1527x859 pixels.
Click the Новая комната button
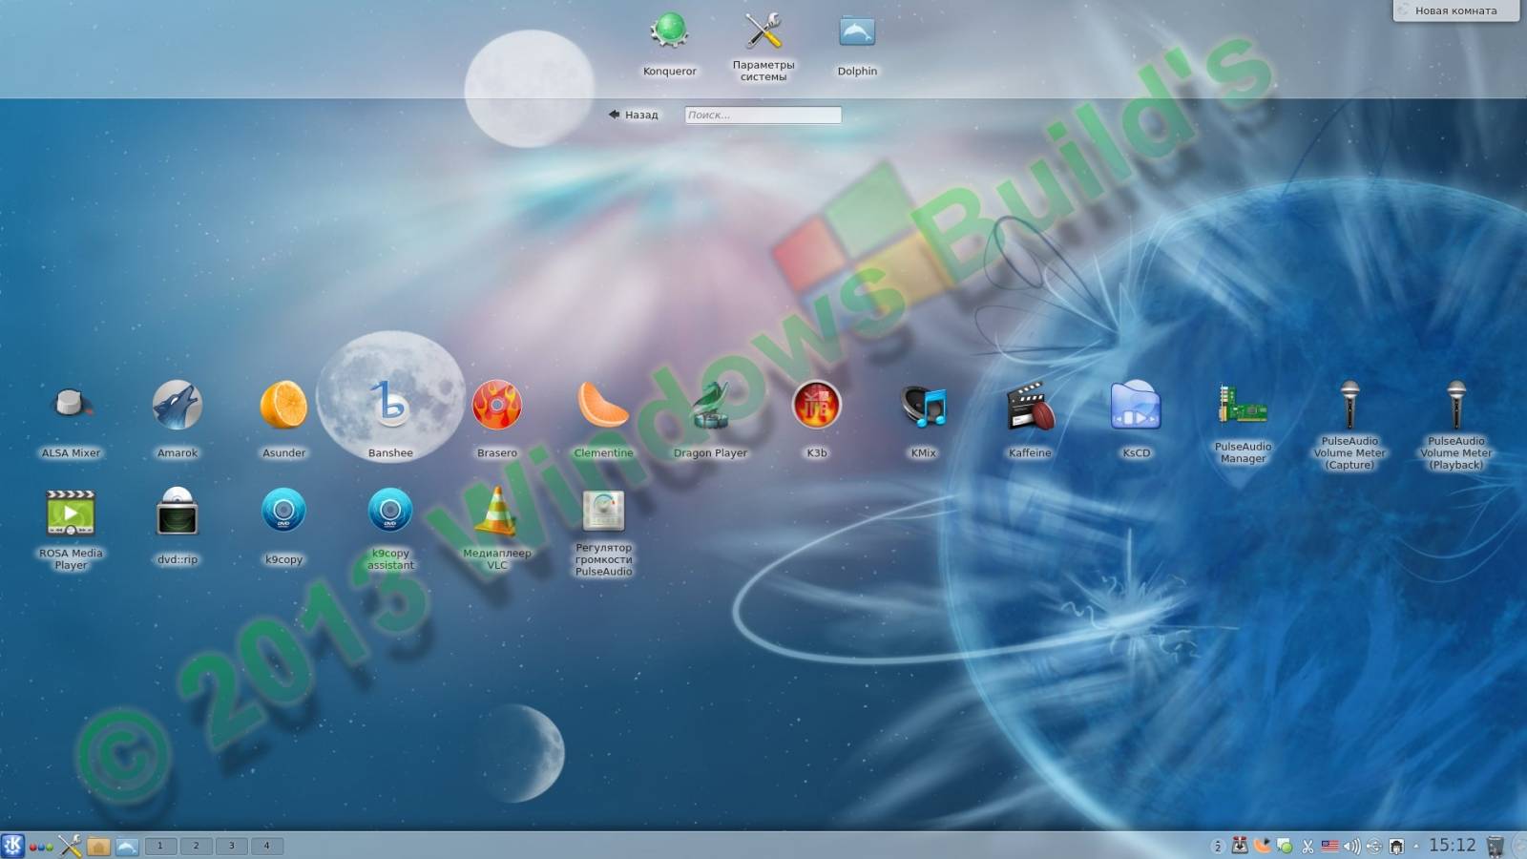(1455, 10)
